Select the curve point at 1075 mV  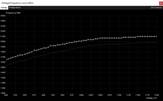coord(110,38)
